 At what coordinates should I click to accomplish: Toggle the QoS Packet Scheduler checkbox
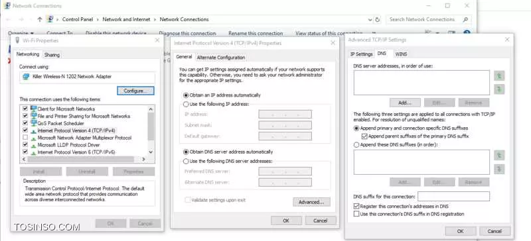25,123
